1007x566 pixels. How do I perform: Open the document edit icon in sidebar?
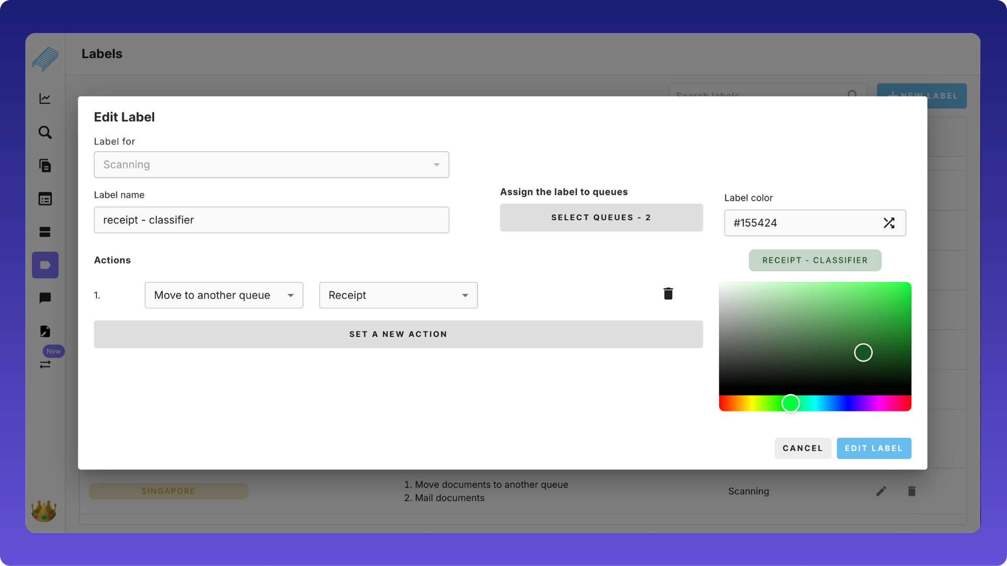click(x=45, y=331)
